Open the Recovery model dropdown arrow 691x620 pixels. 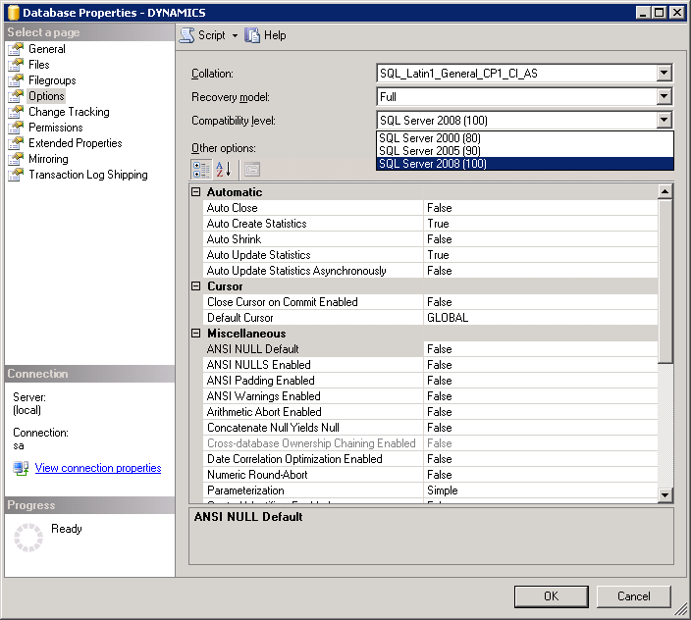pos(664,97)
